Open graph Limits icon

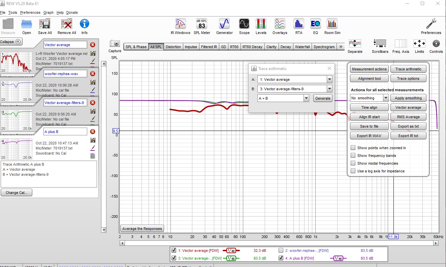tap(419, 44)
